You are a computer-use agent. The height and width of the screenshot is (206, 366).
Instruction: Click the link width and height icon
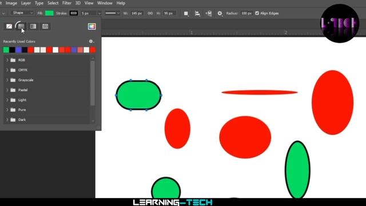point(150,13)
